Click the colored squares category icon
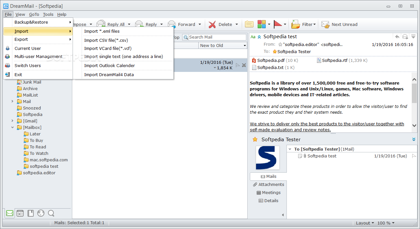The image size is (420, 229). (x=262, y=24)
